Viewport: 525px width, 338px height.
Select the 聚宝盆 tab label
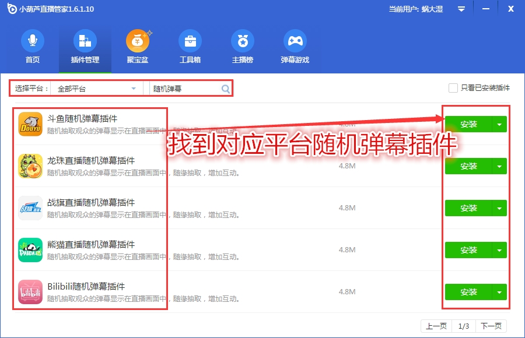pos(138,60)
